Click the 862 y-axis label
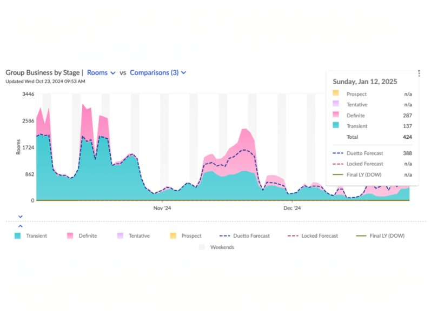This screenshot has width=431, height=323. [30, 174]
